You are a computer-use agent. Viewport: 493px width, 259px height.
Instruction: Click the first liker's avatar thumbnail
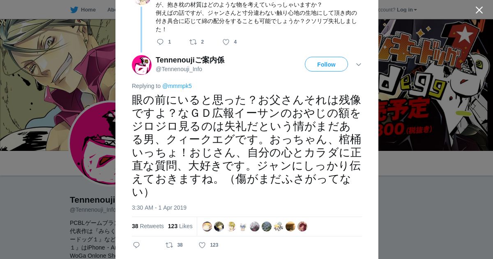(207, 227)
